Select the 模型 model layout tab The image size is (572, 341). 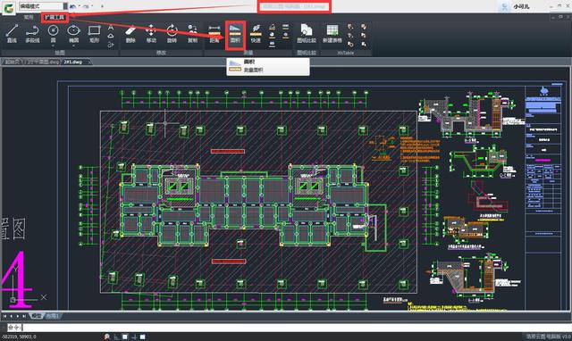(x=37, y=316)
